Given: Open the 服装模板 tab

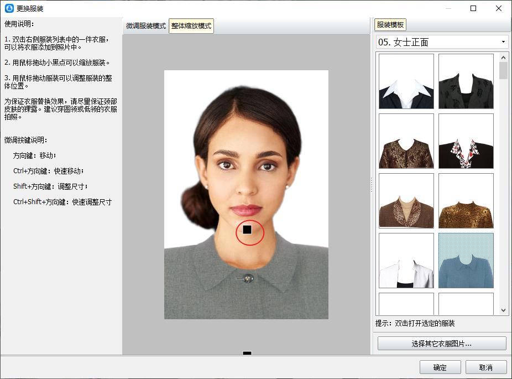Looking at the screenshot, I should pos(390,25).
